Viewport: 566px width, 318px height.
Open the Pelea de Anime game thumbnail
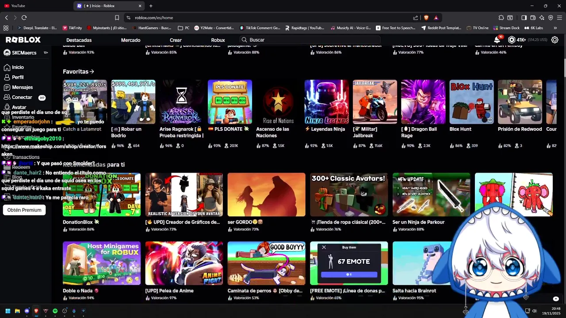[184, 263]
